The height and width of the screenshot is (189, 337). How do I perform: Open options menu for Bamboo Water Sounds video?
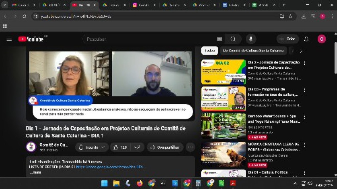tap(304, 117)
